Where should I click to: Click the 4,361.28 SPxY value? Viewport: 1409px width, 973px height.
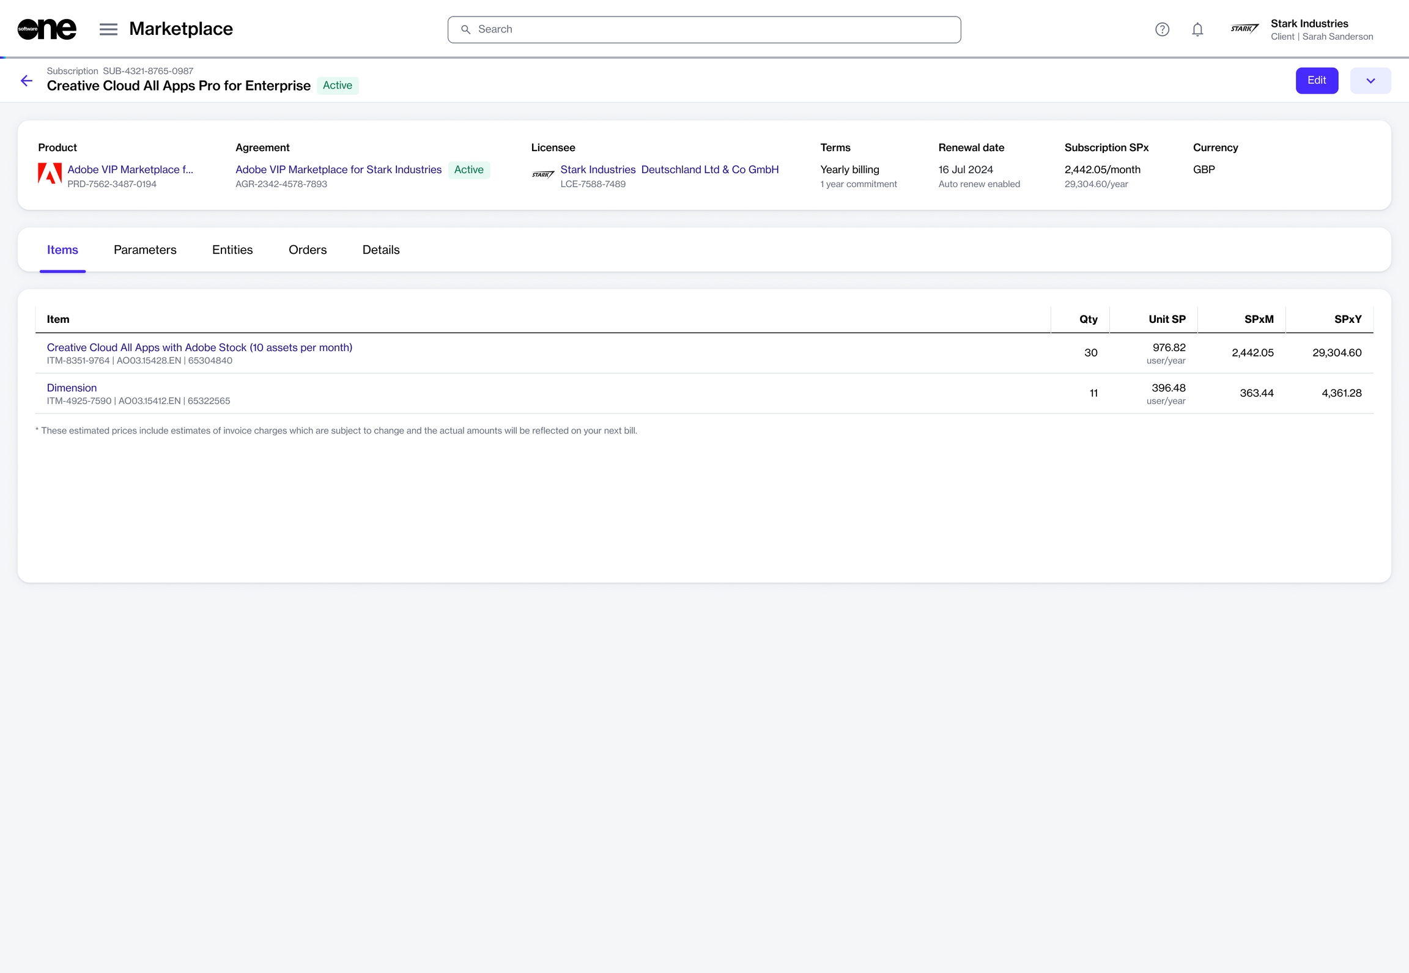point(1342,393)
